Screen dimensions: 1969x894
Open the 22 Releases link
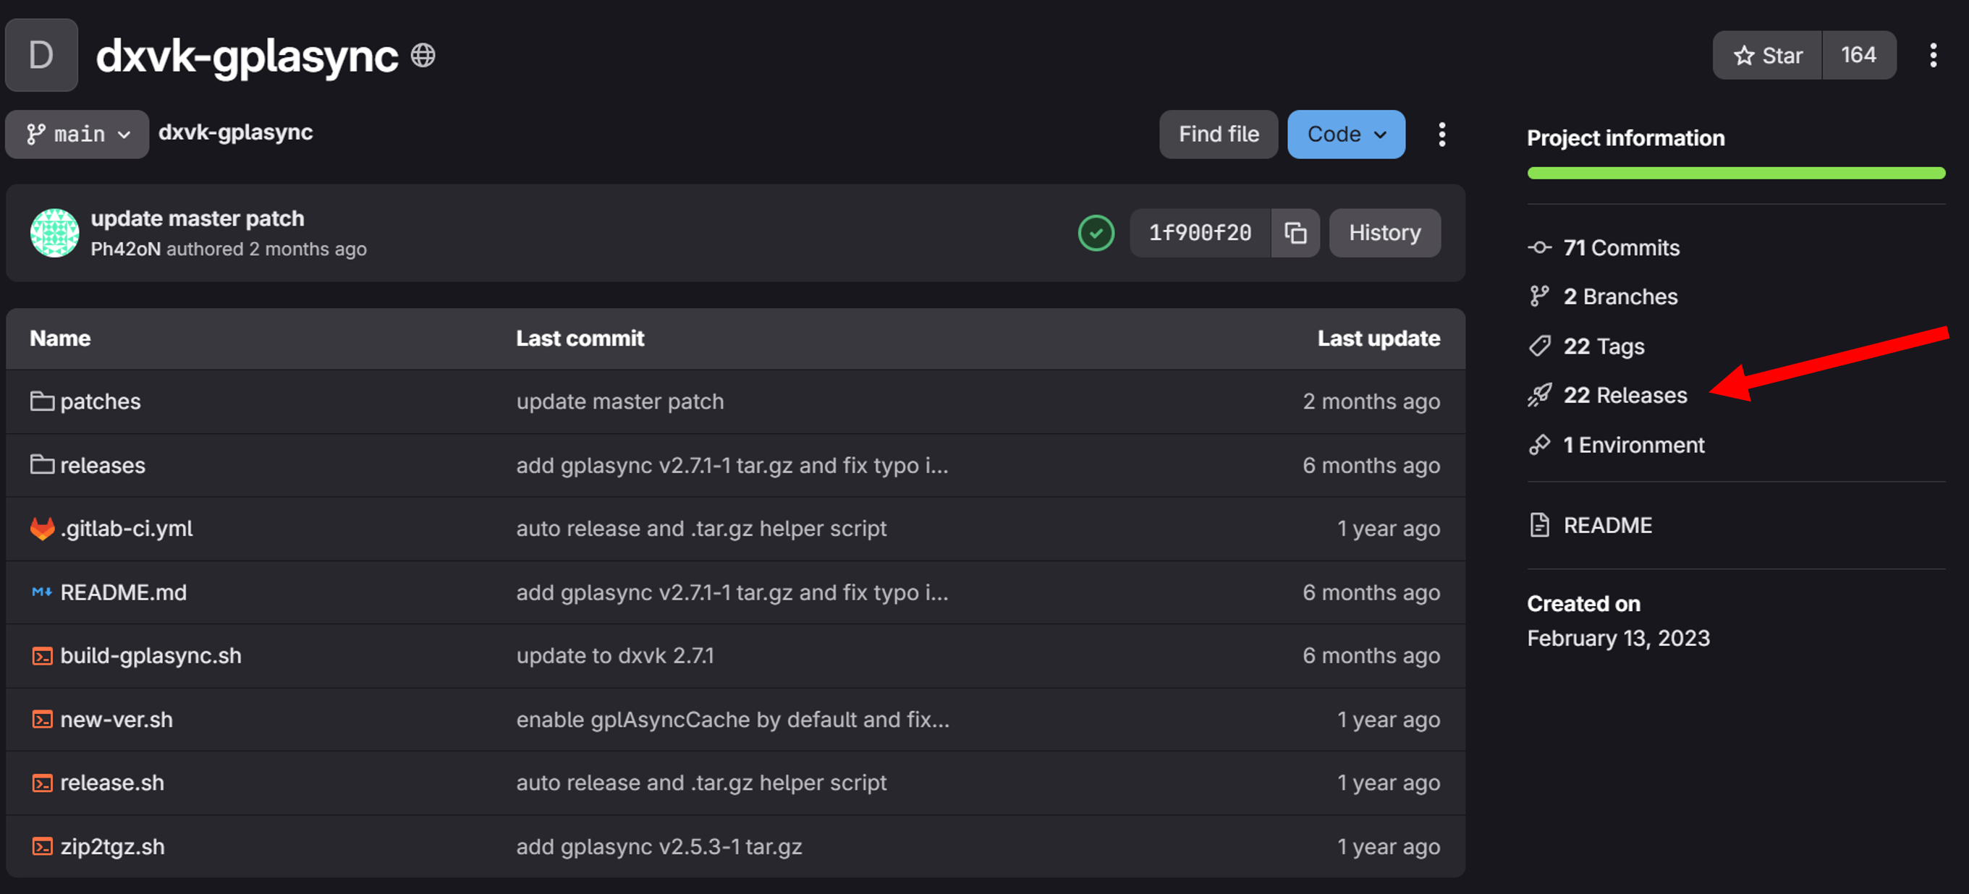coord(1625,396)
